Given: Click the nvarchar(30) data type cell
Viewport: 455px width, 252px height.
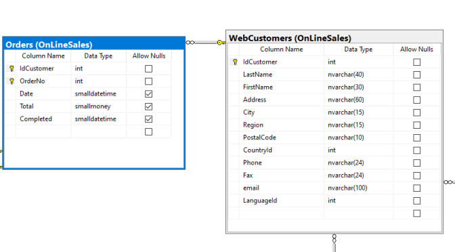Looking at the screenshot, I should [x=358, y=87].
